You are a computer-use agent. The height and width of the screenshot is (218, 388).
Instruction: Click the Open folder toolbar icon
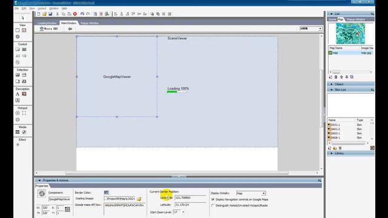[44, 14]
